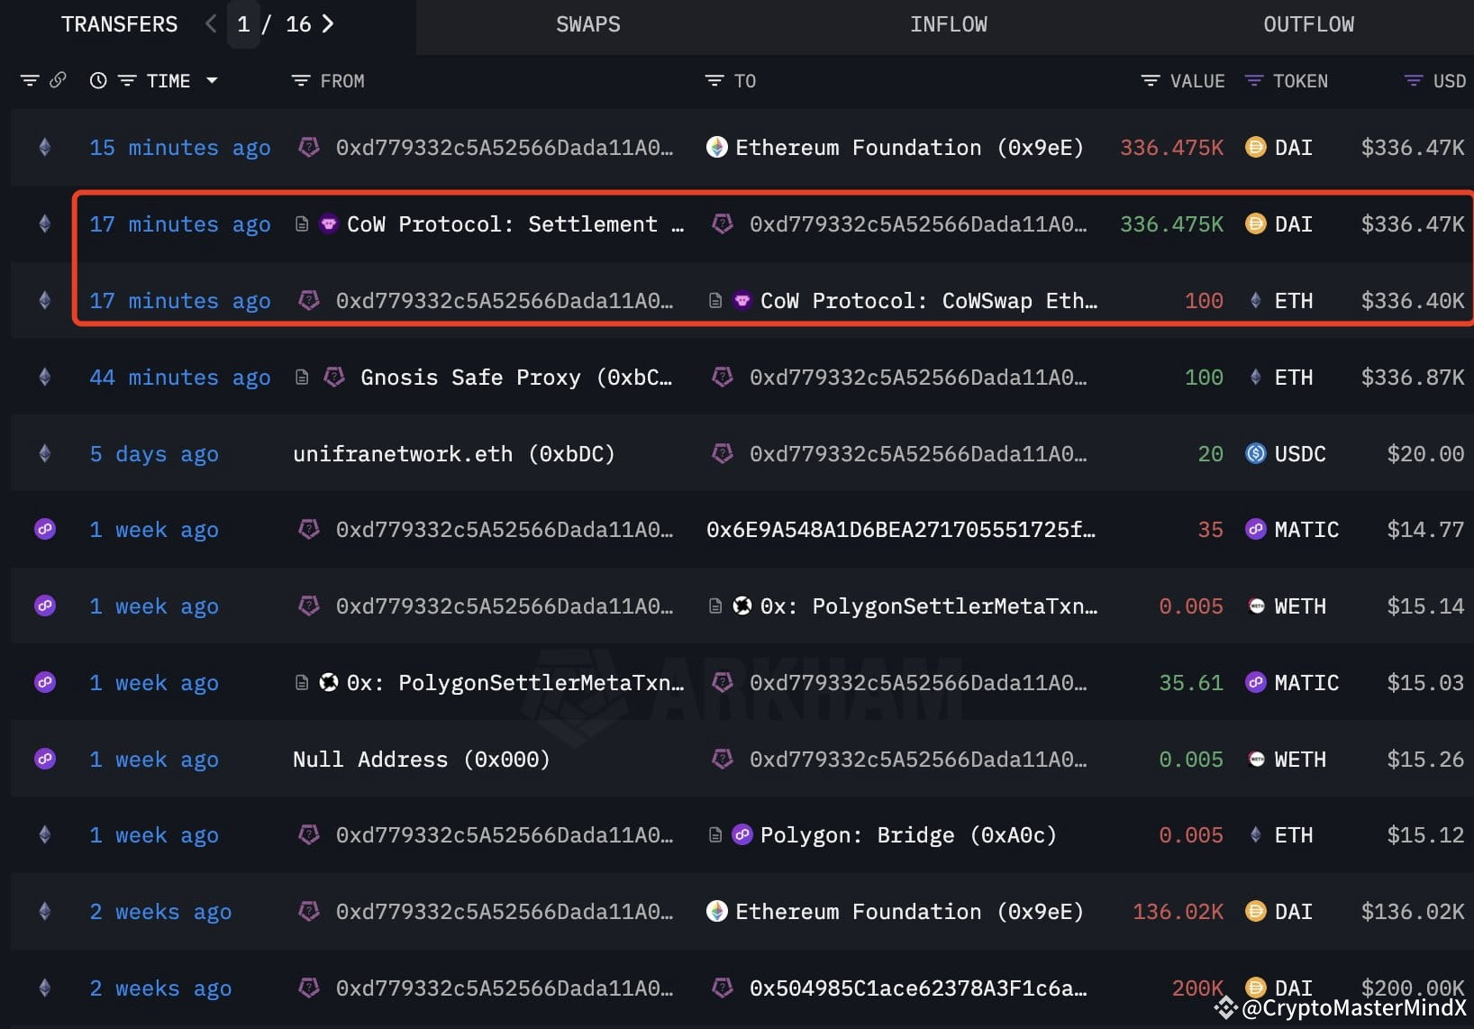Click the chain link filter icon
This screenshot has height=1029, width=1474.
(58, 80)
